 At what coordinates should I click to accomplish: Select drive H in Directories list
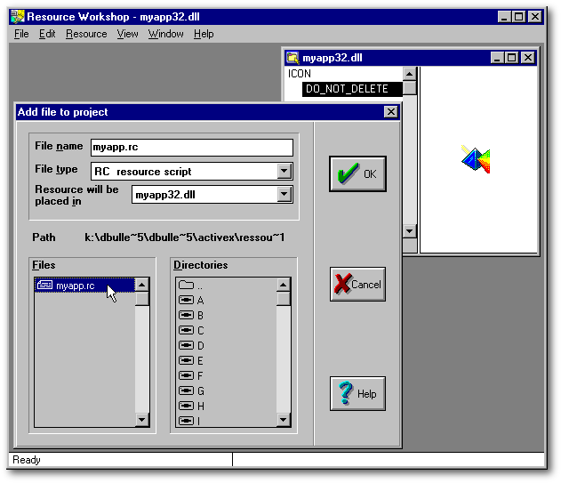[200, 407]
